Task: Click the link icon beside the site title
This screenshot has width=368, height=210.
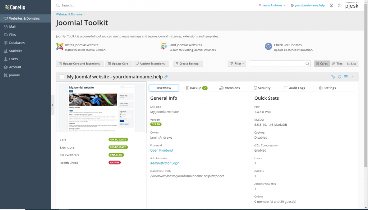Action: 166,77
